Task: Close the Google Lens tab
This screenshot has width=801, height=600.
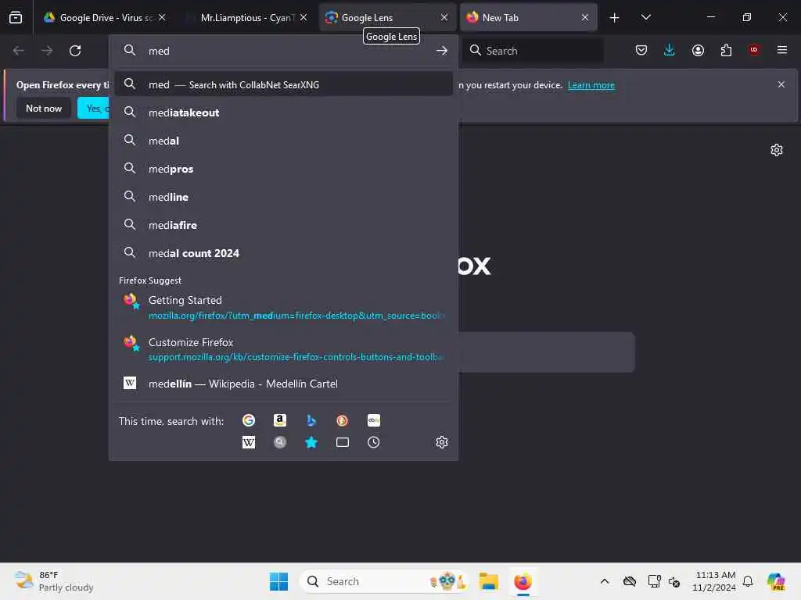Action: point(444,17)
